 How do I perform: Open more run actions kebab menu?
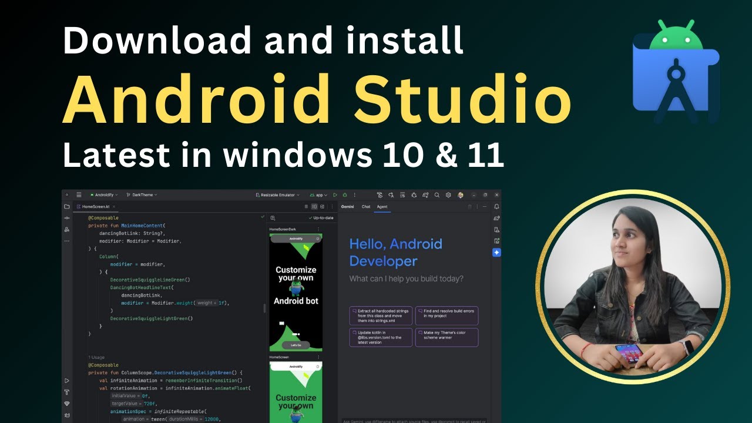tap(355, 195)
